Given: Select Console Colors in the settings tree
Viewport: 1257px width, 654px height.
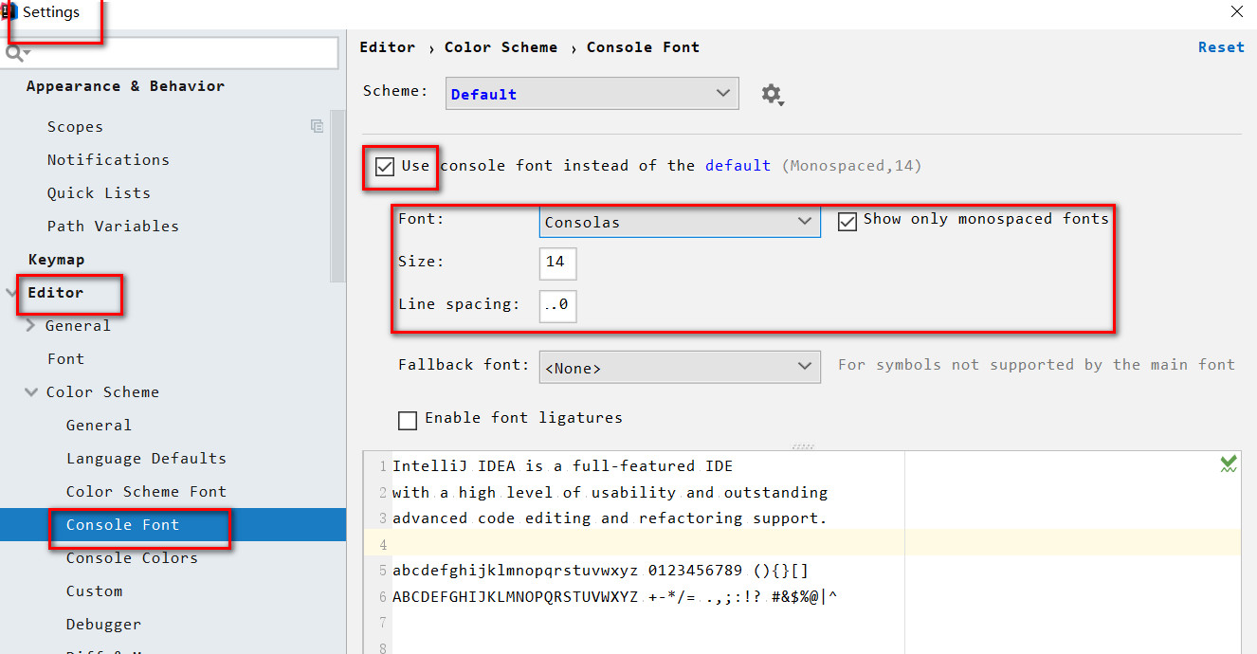Looking at the screenshot, I should click(132, 558).
